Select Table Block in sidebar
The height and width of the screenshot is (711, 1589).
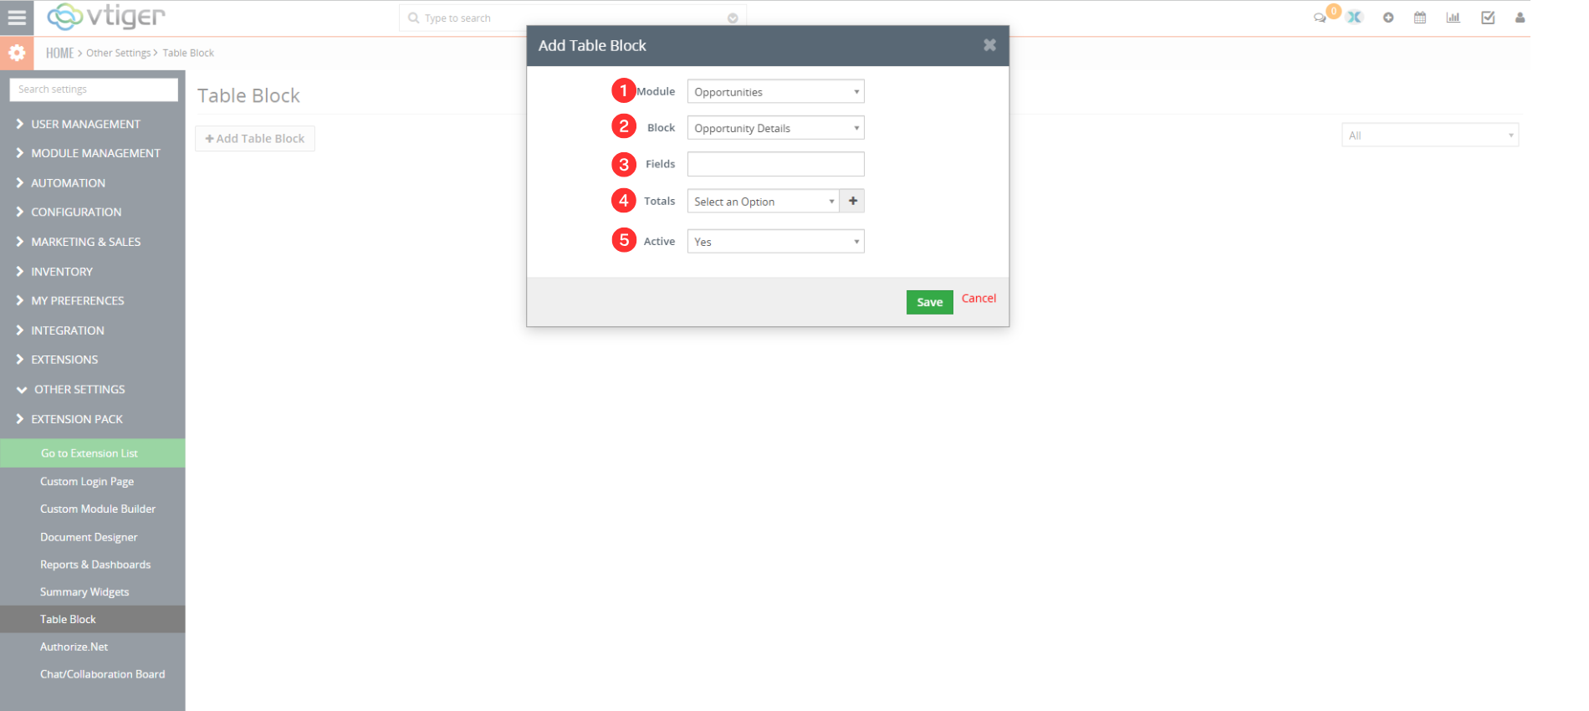92,619
